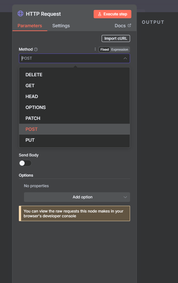The image size is (178, 283).
Task: Click the HTTP Request globe icon
Action: (20, 13)
